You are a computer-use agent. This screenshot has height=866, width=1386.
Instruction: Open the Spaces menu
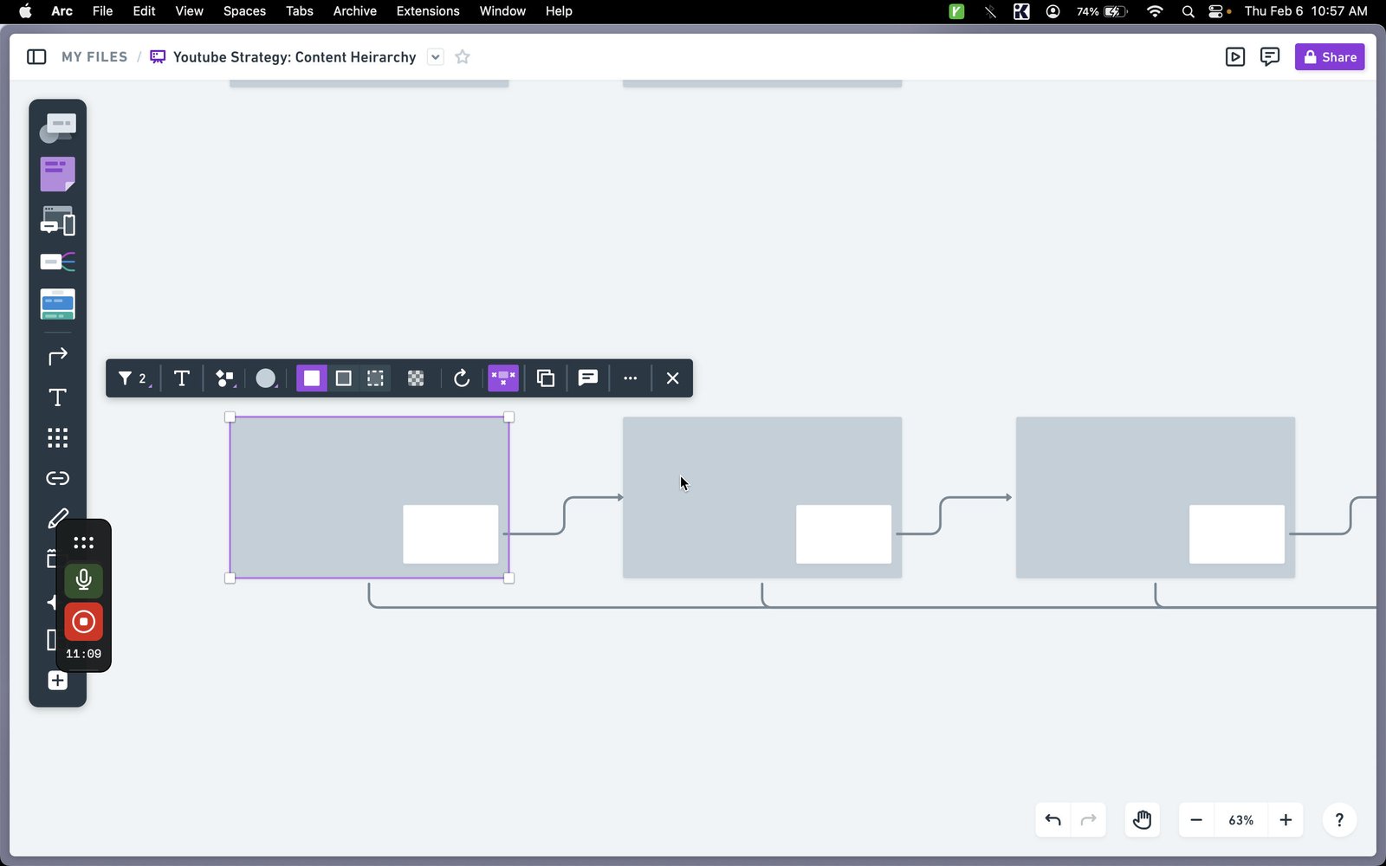point(244,11)
